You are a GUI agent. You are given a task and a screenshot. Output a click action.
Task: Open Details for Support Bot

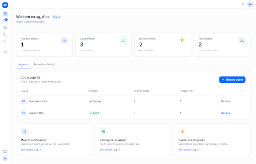click(225, 113)
